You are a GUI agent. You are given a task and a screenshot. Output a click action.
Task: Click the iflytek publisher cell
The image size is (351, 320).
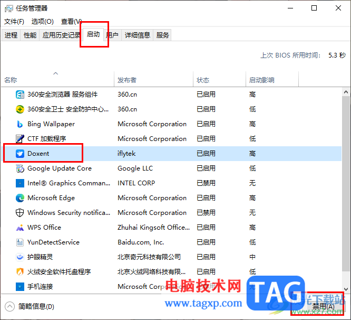[x=126, y=154]
